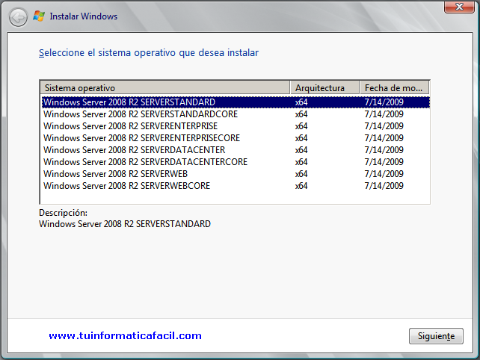Go back with the round arrow button
The height and width of the screenshot is (360, 480).
(x=19, y=17)
